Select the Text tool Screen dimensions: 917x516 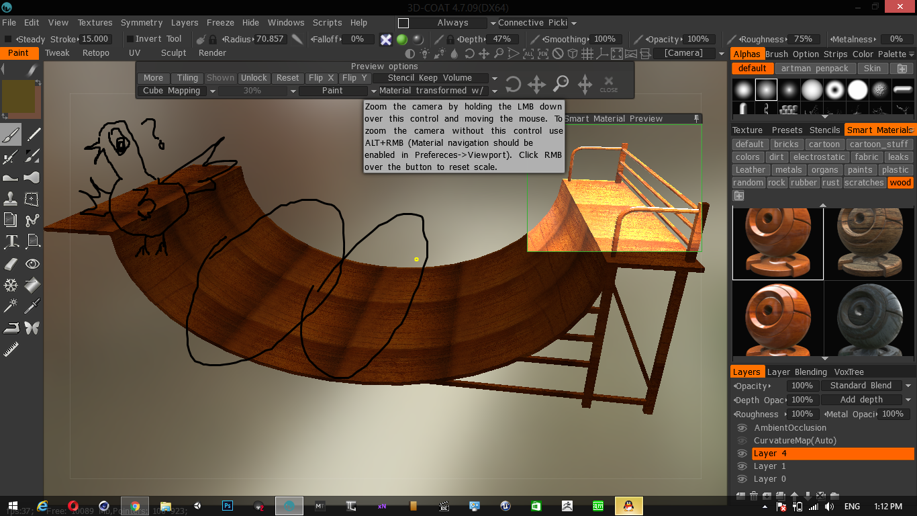[11, 241]
